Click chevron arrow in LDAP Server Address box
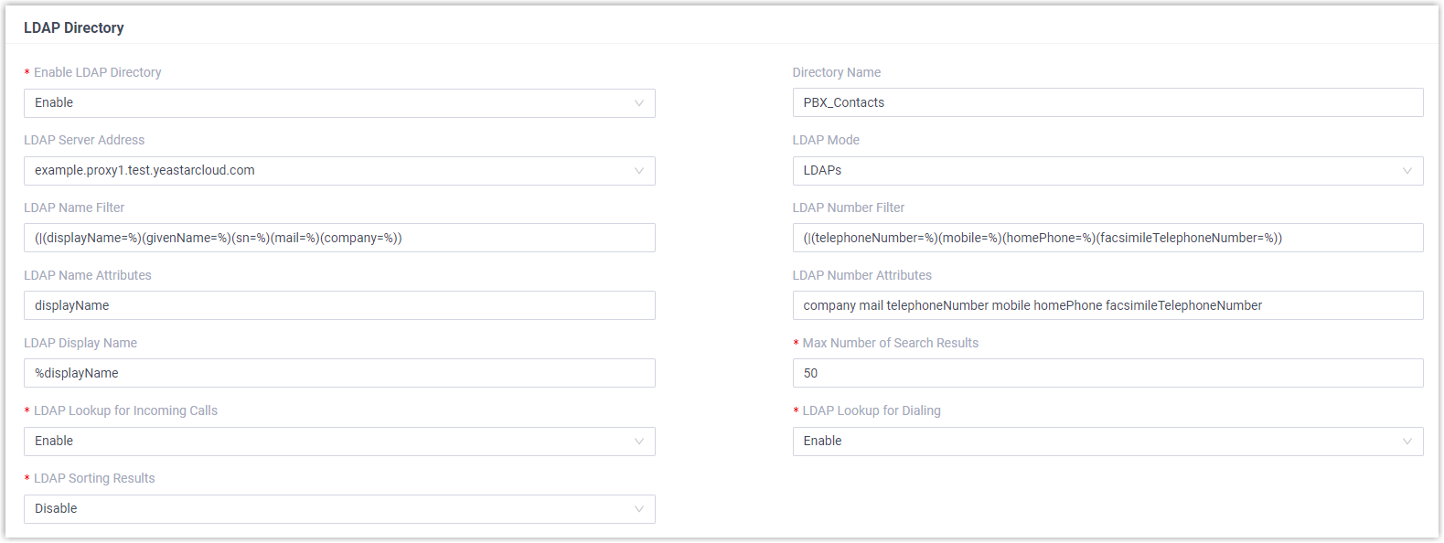Viewport: 1444px width, 543px height. click(639, 171)
